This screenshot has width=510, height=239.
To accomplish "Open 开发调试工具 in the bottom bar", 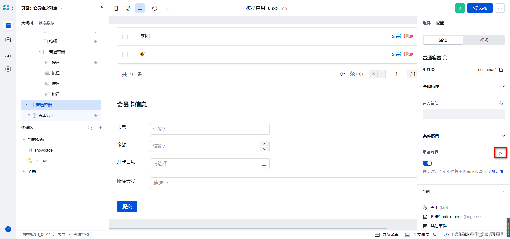I will pos(421,234).
